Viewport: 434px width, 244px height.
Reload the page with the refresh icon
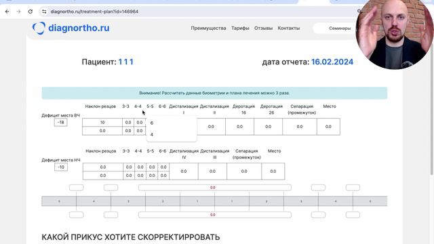point(30,12)
